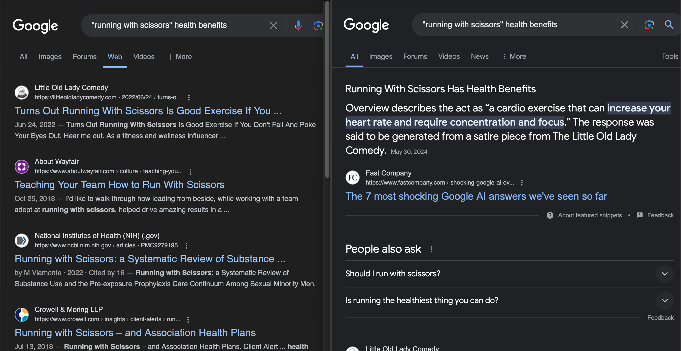Screen dimensions: 681x351
Task: Click 'About featured snippets' link
Action: click(x=590, y=215)
